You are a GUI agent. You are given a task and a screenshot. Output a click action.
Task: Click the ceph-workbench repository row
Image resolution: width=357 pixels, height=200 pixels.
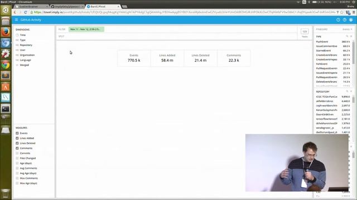333,106
